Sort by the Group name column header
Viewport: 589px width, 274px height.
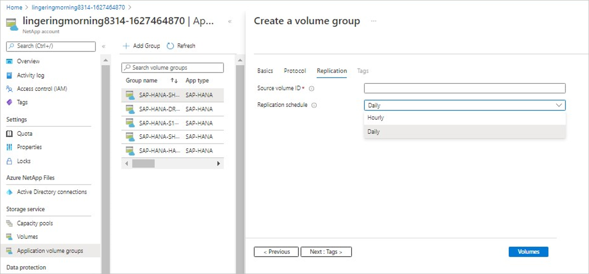(142, 81)
